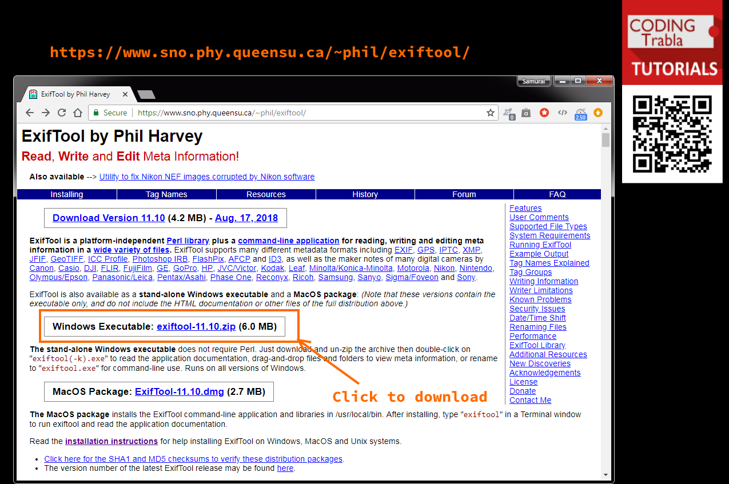
Task: Open the Canon maker notes link
Action: [42, 268]
